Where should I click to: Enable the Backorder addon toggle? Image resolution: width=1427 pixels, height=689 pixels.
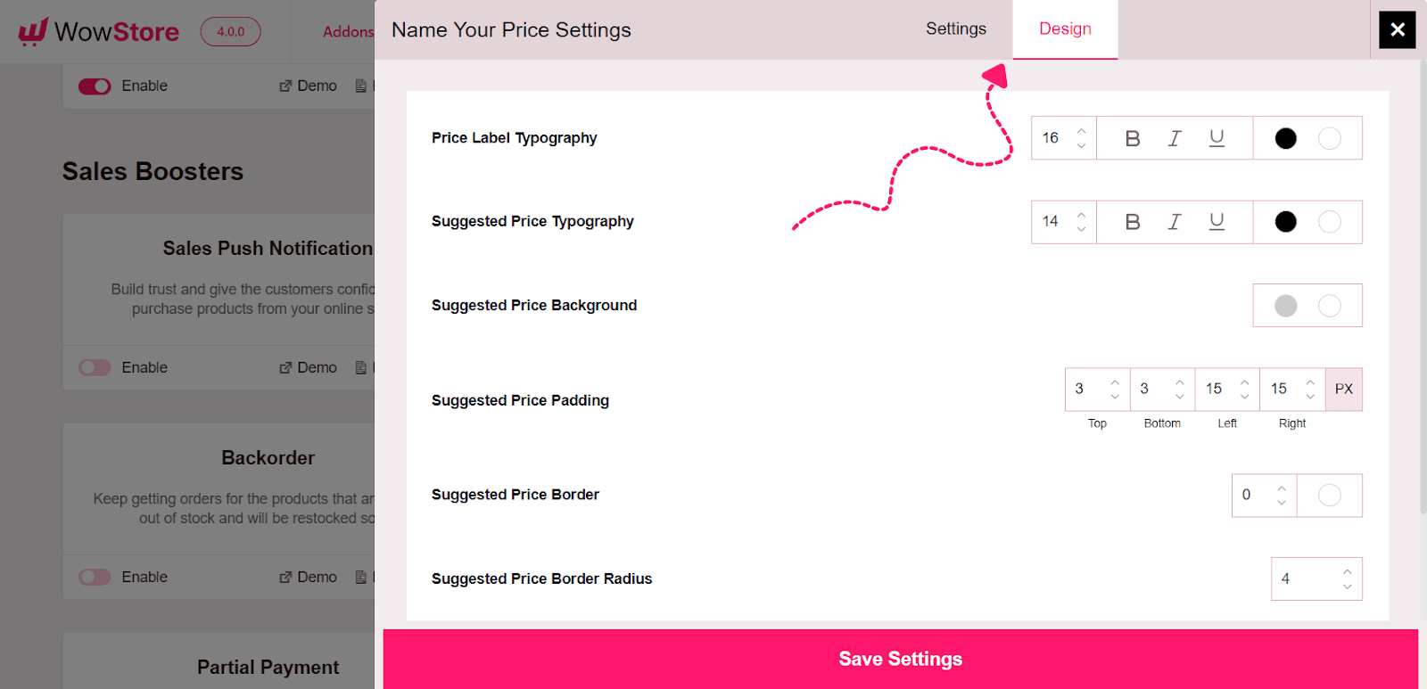(95, 577)
